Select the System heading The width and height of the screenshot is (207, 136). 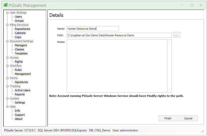pyautogui.click(x=15, y=98)
